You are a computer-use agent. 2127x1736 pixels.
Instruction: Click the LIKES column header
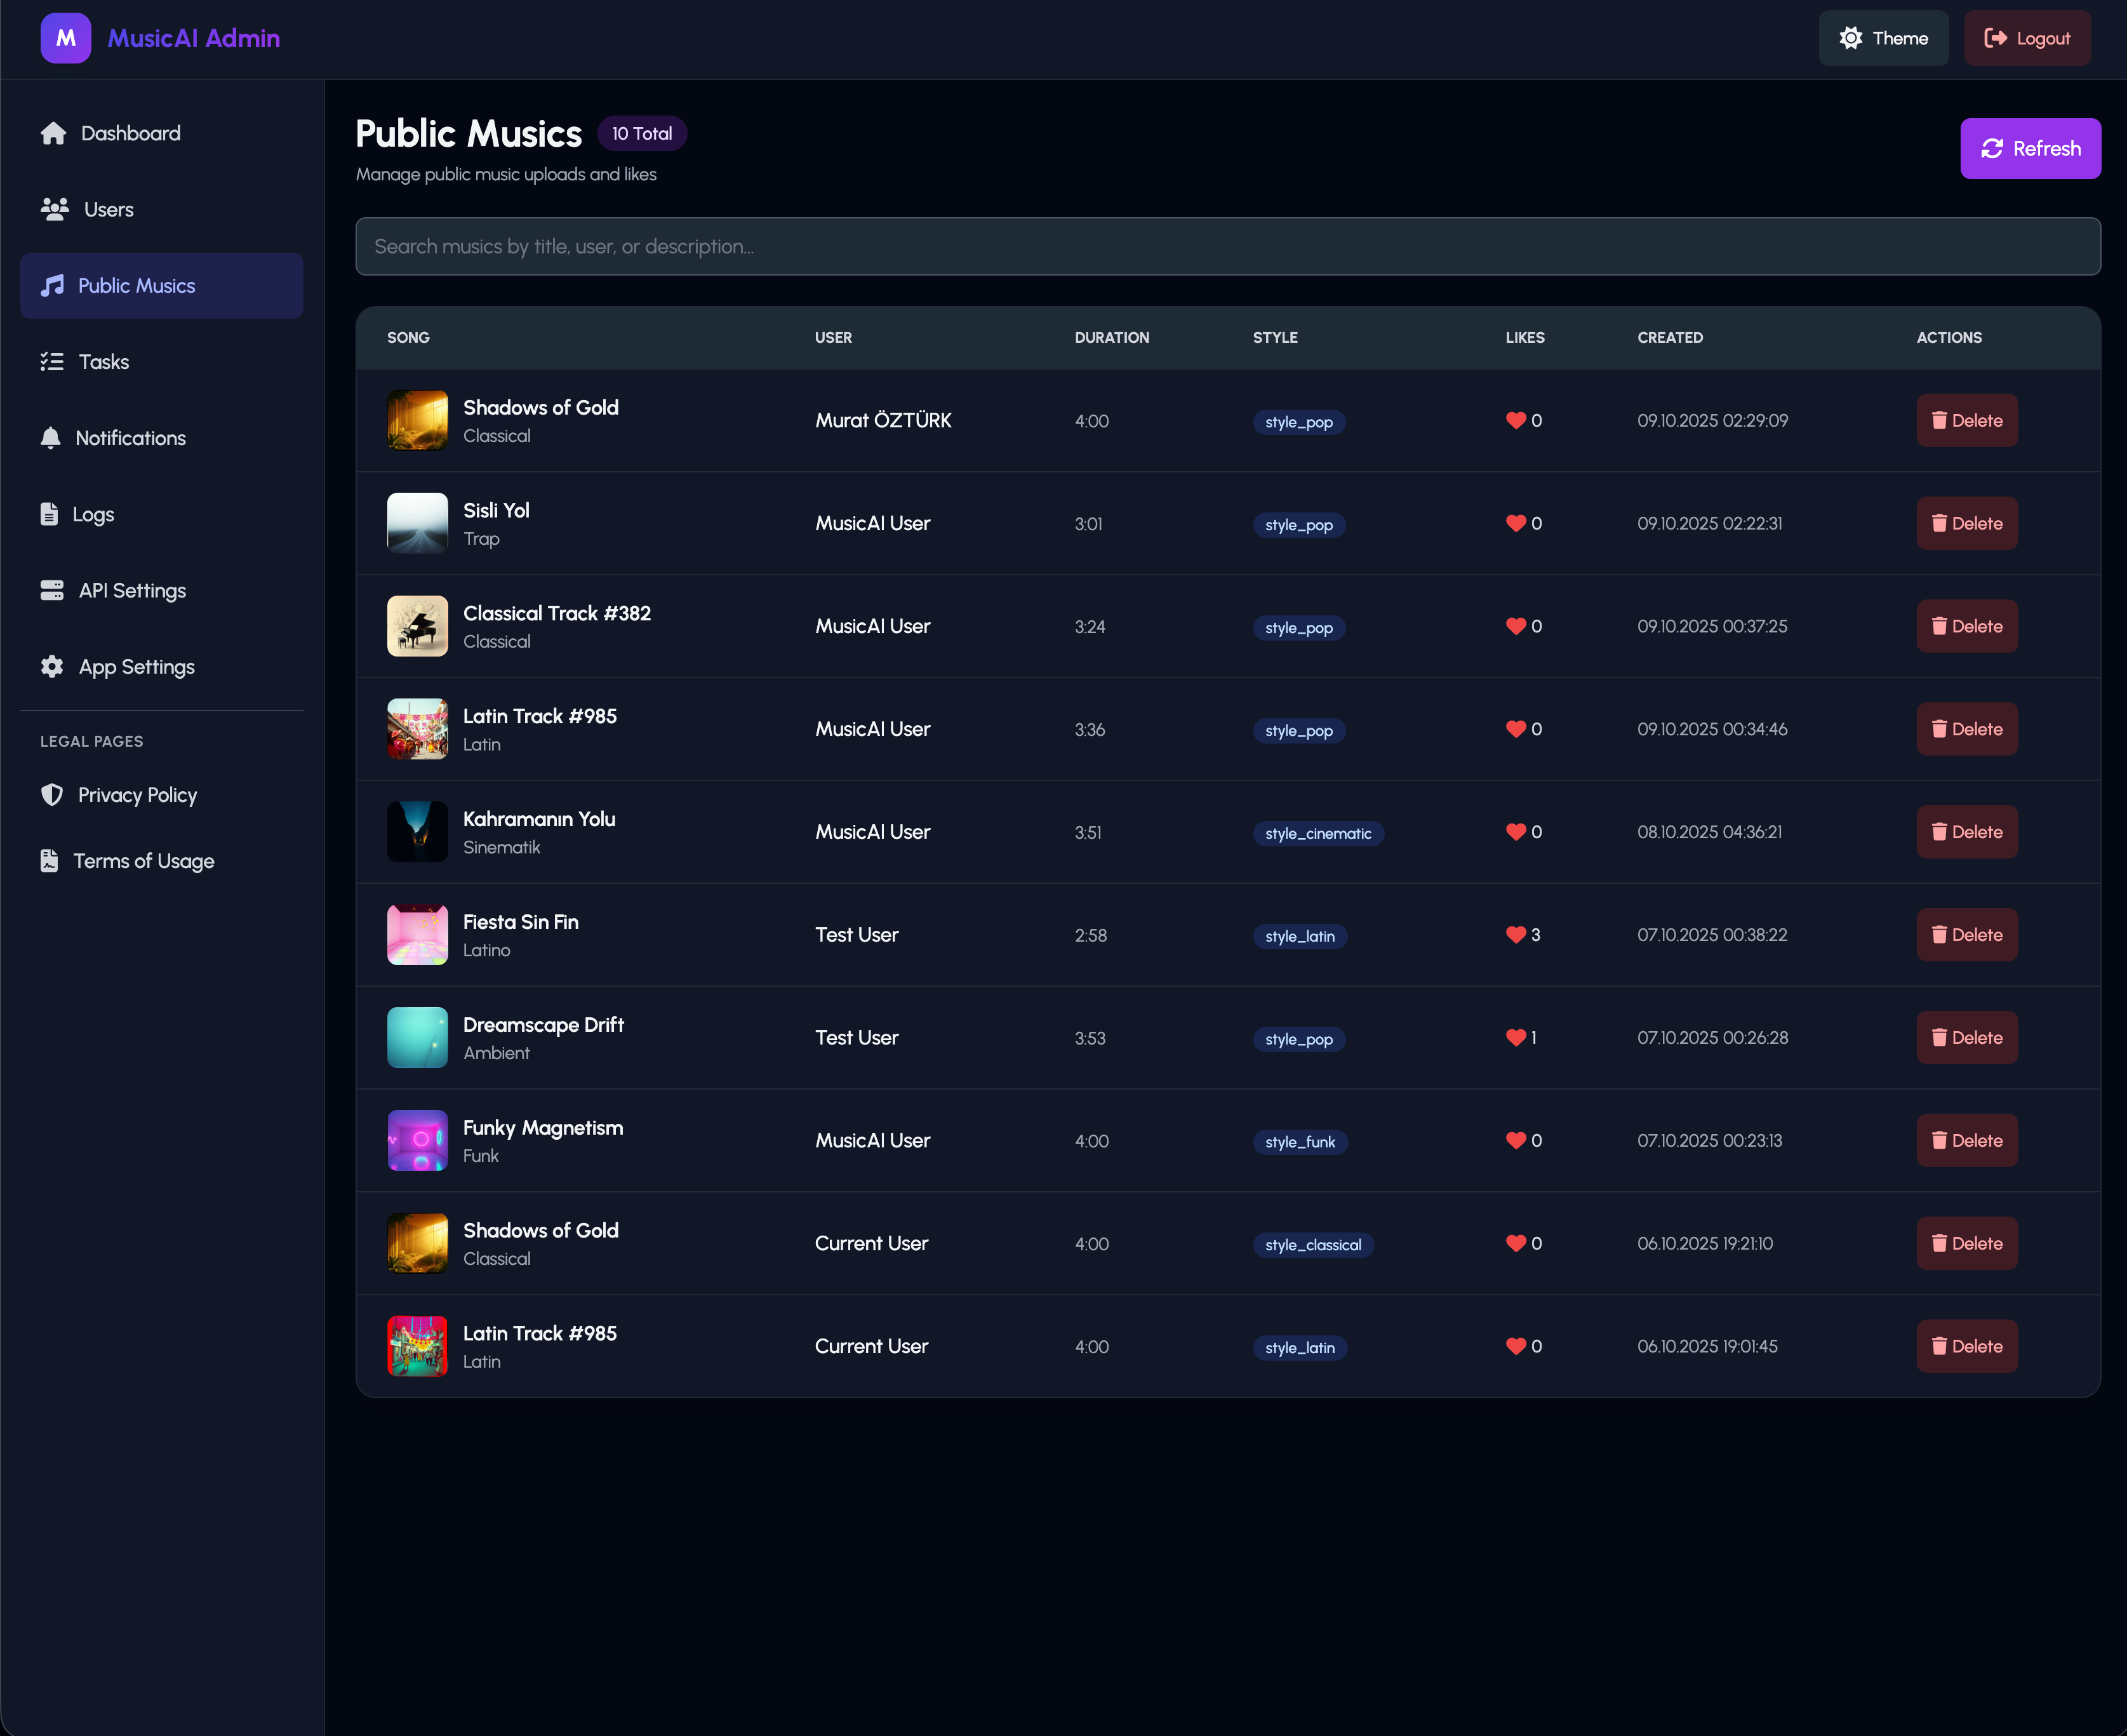(x=1524, y=338)
